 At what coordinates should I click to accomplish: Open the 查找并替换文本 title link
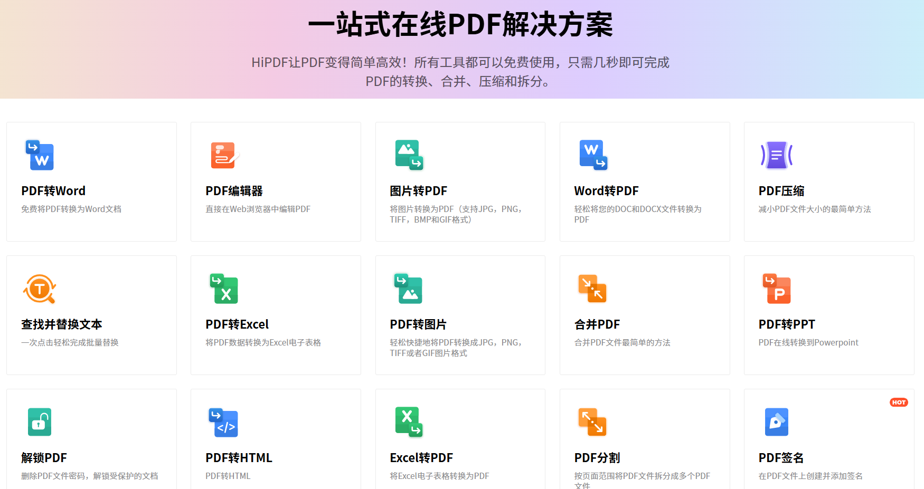(x=62, y=324)
